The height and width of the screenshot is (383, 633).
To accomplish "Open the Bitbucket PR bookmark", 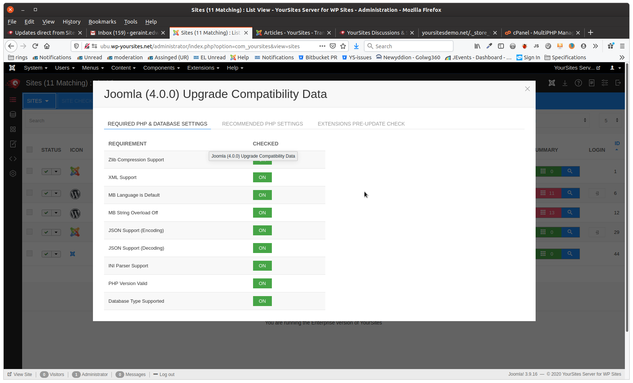I will click(318, 57).
